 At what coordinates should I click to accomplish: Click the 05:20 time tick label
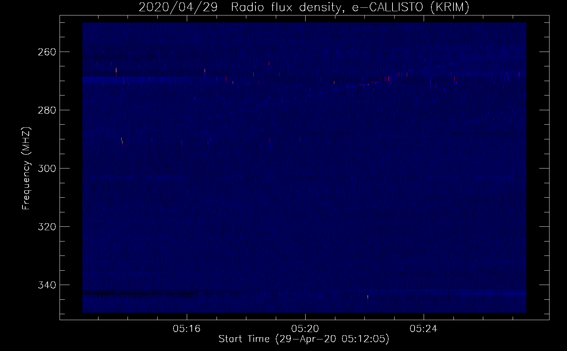coord(305,329)
